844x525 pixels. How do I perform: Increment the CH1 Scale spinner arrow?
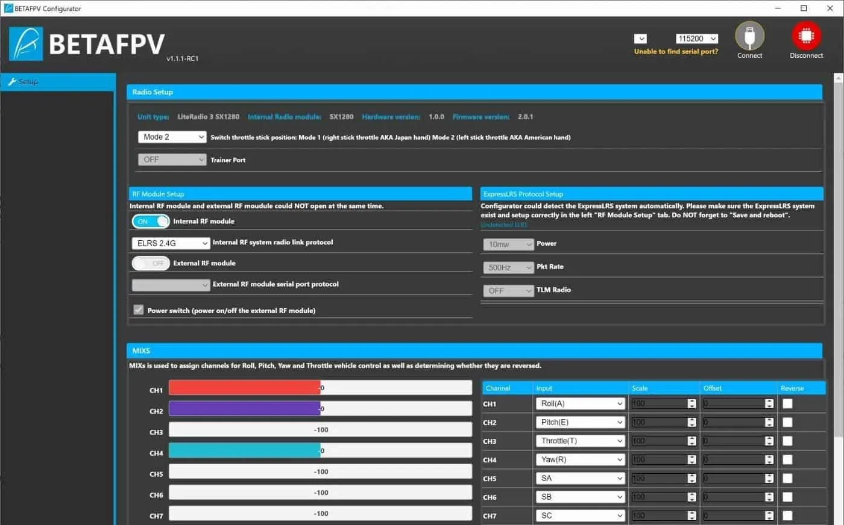pyautogui.click(x=691, y=401)
